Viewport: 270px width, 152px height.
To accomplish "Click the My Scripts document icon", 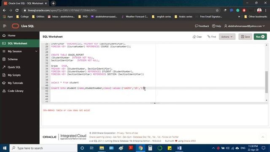I will [x=4, y=75].
